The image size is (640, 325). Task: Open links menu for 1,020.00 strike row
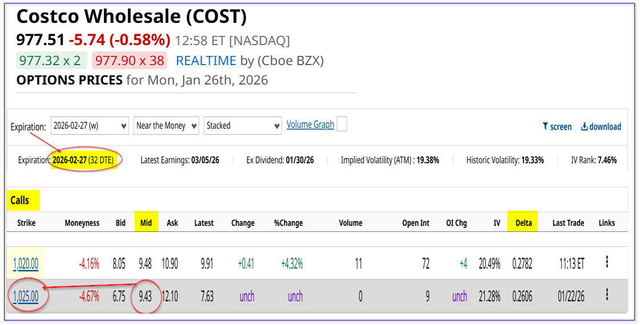pyautogui.click(x=606, y=262)
